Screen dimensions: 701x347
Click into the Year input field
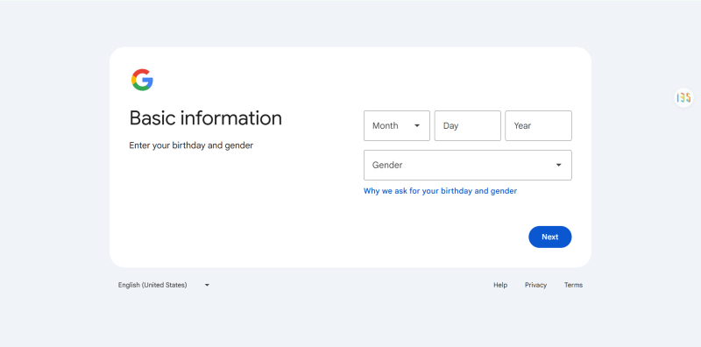tap(538, 125)
